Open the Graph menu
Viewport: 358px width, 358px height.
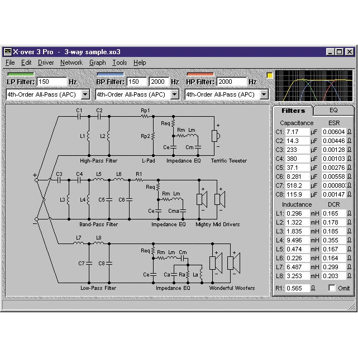(x=98, y=63)
